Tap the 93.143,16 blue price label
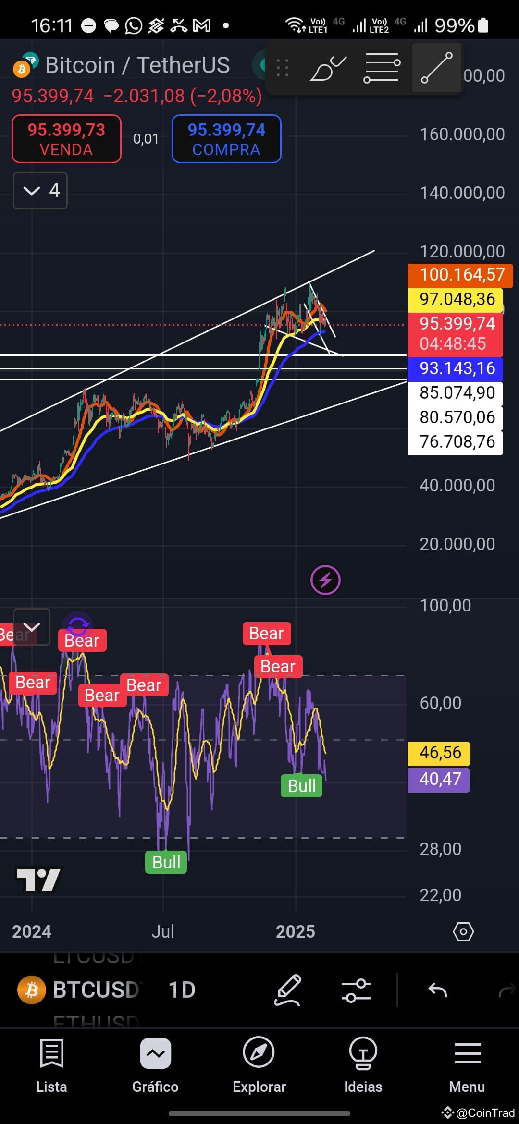The width and height of the screenshot is (519, 1124). pos(456,368)
